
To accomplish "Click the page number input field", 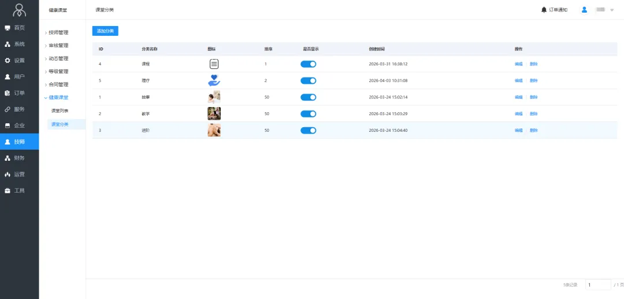I will click(597, 285).
